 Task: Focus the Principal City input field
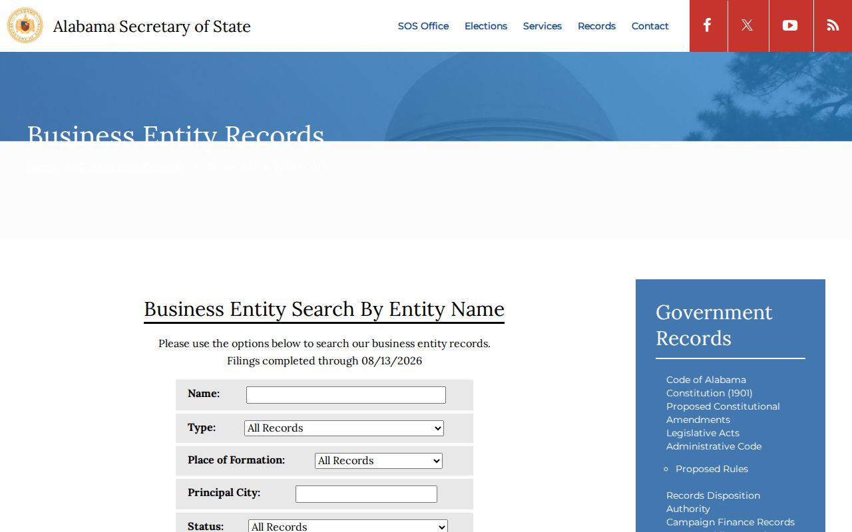coord(366,494)
